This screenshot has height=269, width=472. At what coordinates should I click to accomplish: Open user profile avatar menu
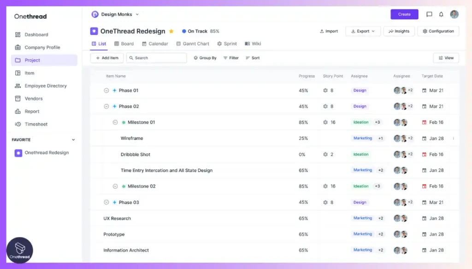pos(454,14)
